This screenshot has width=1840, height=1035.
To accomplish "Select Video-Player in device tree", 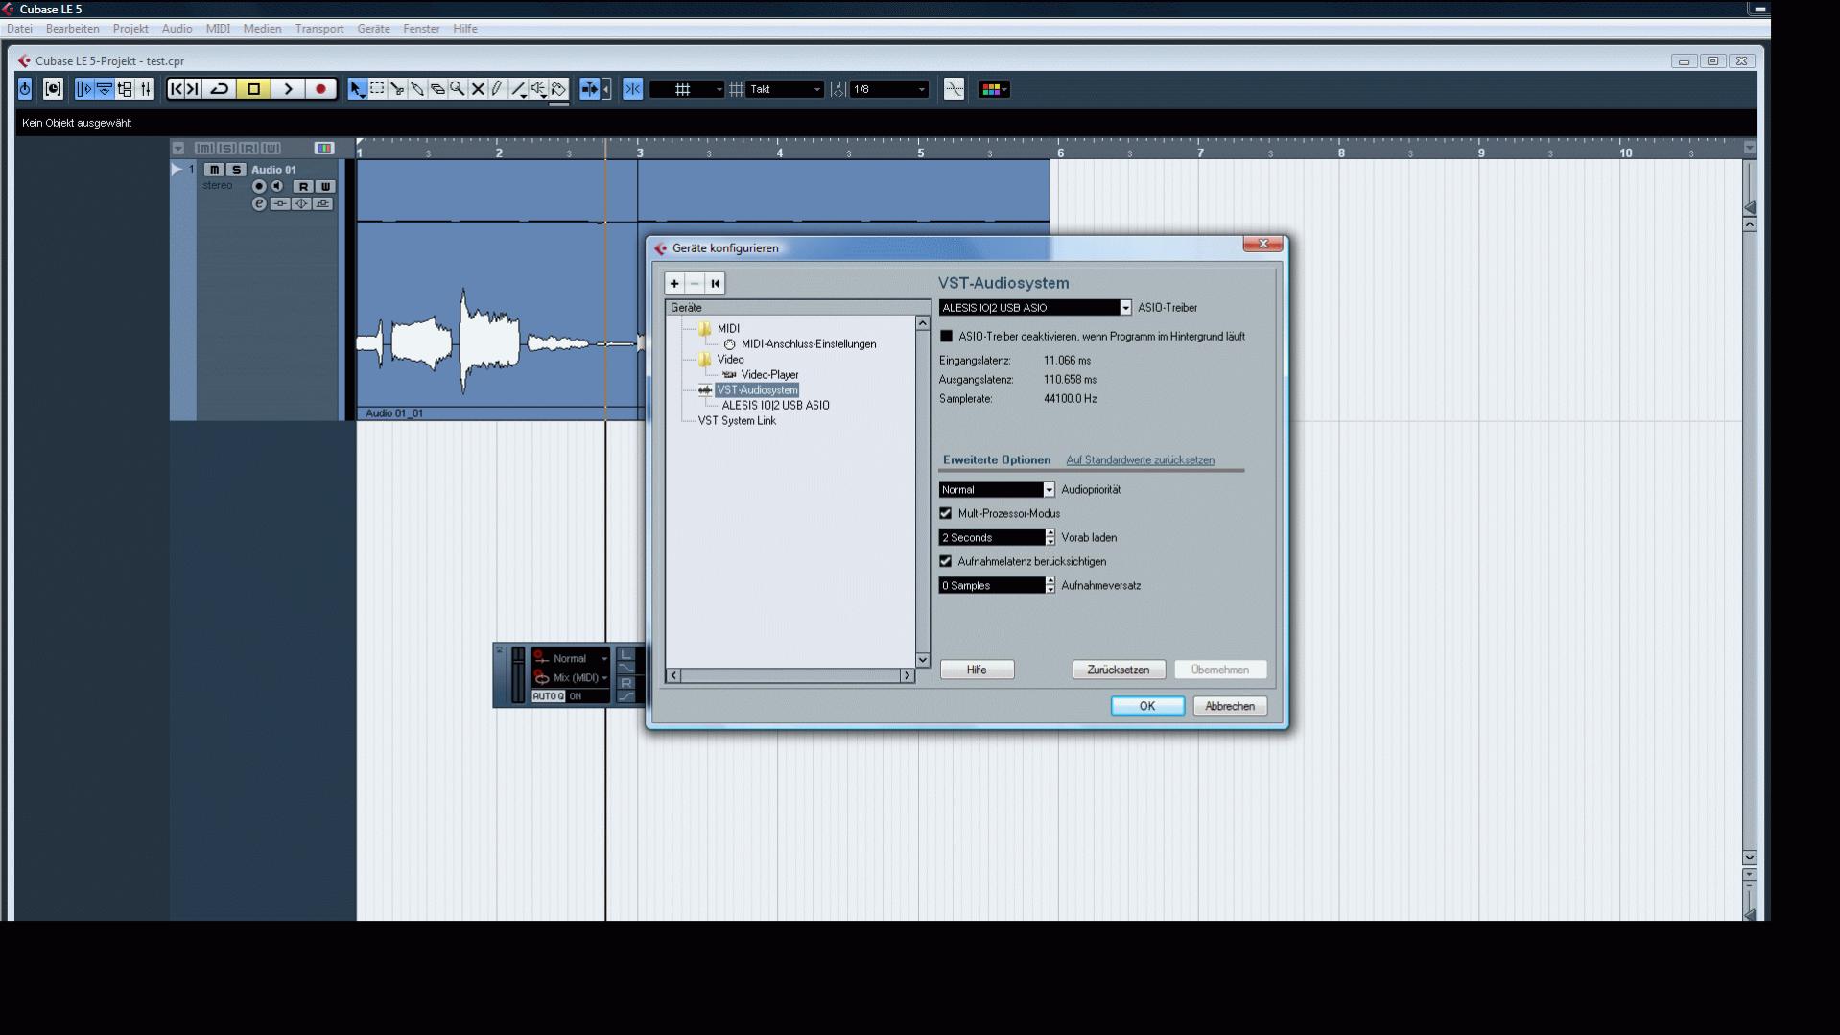I will [x=769, y=375].
